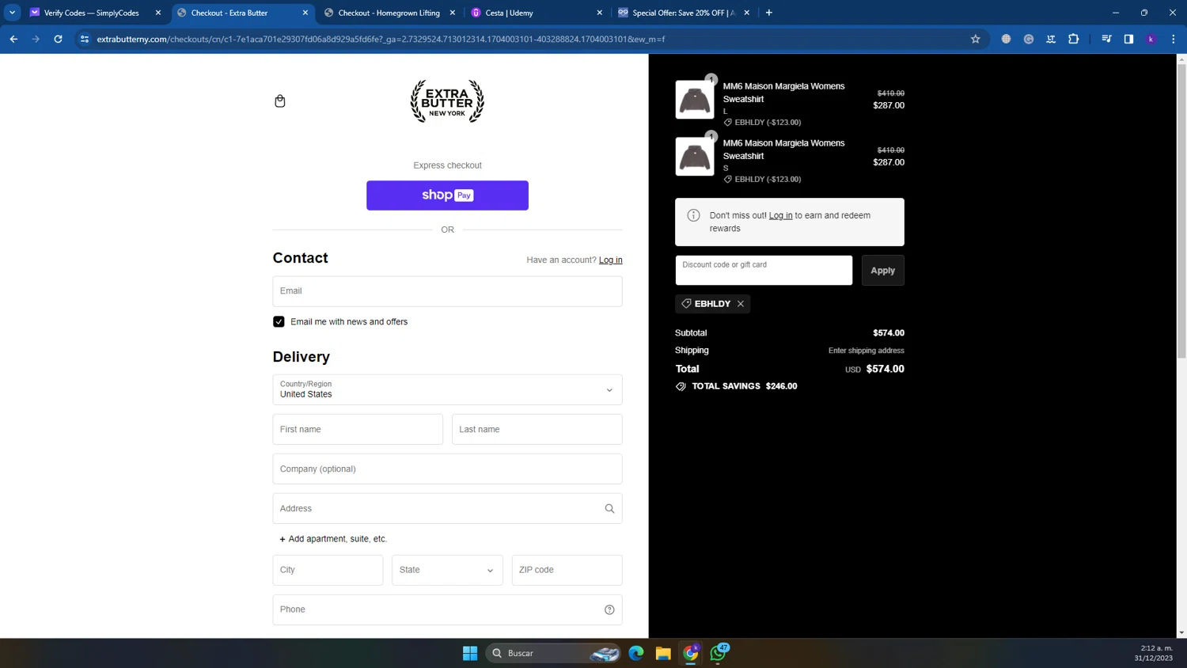Expand the State dropdown
This screenshot has height=668, width=1187.
447,570
